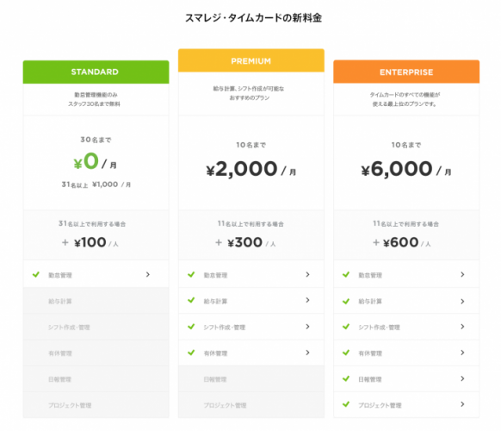Click the checkmark beside ENTERPRISE 勤怠管理
This screenshot has height=431, width=501.
(346, 274)
